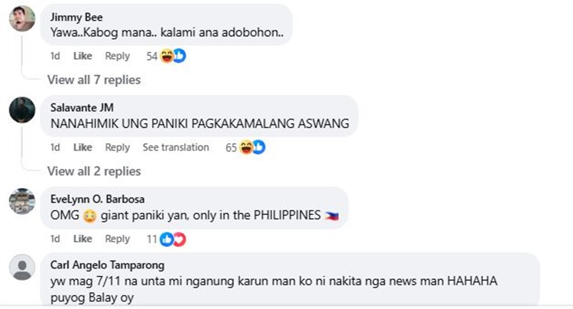View the heart reaction on EveLynn's comment
The image size is (573, 309).
click(x=180, y=239)
